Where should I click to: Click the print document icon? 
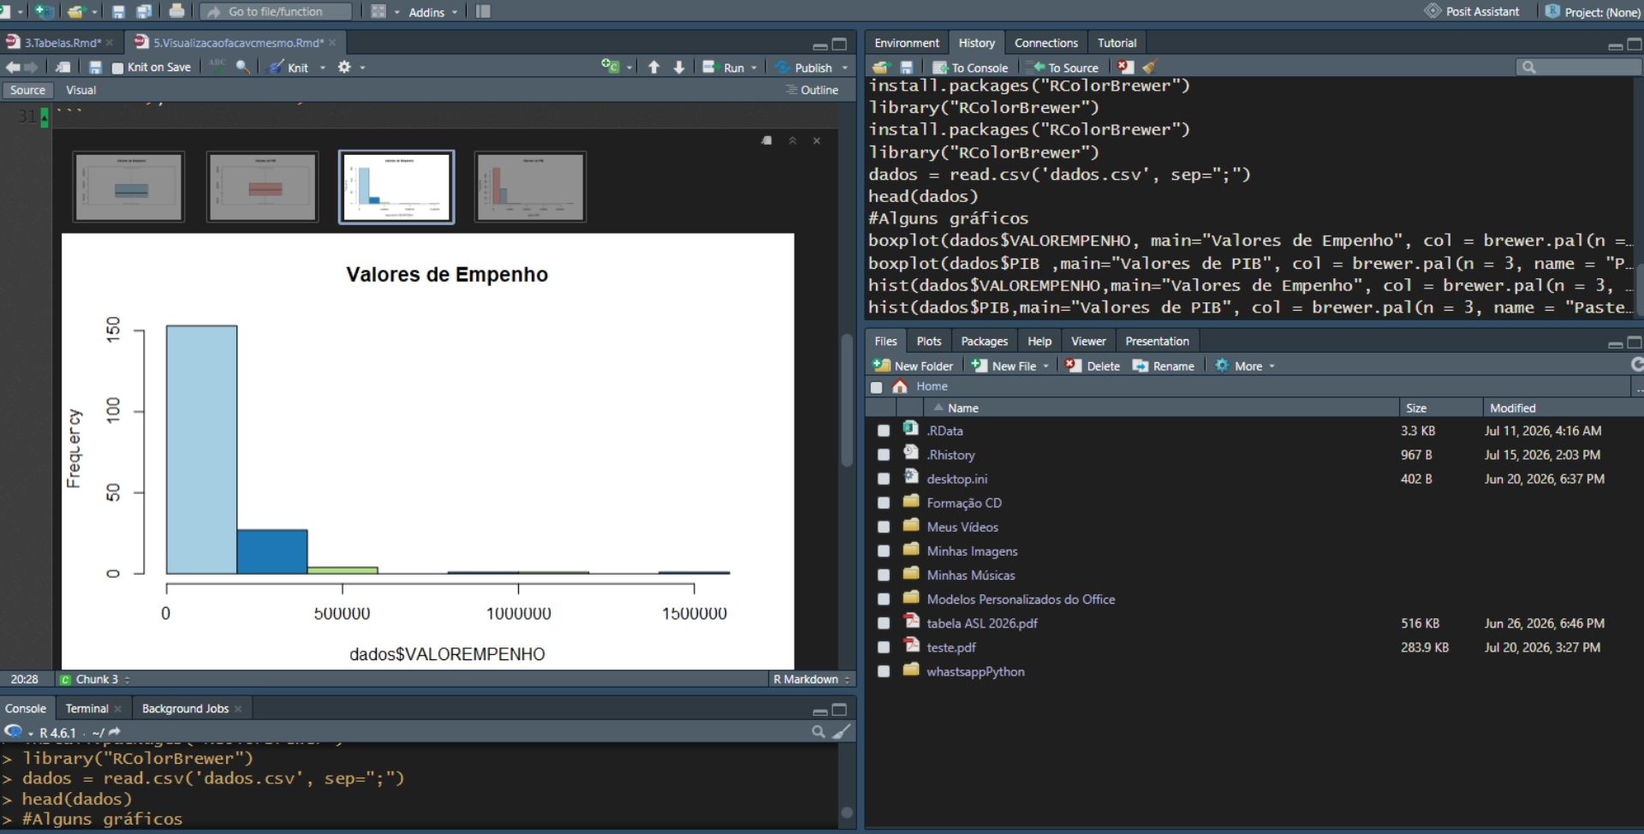176,11
